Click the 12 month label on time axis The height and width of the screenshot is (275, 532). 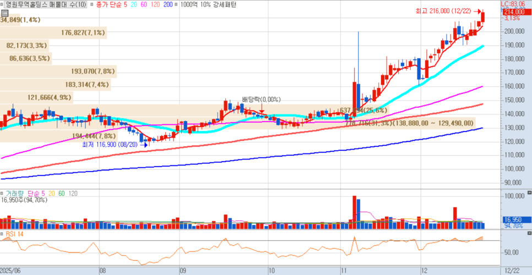[425, 271]
